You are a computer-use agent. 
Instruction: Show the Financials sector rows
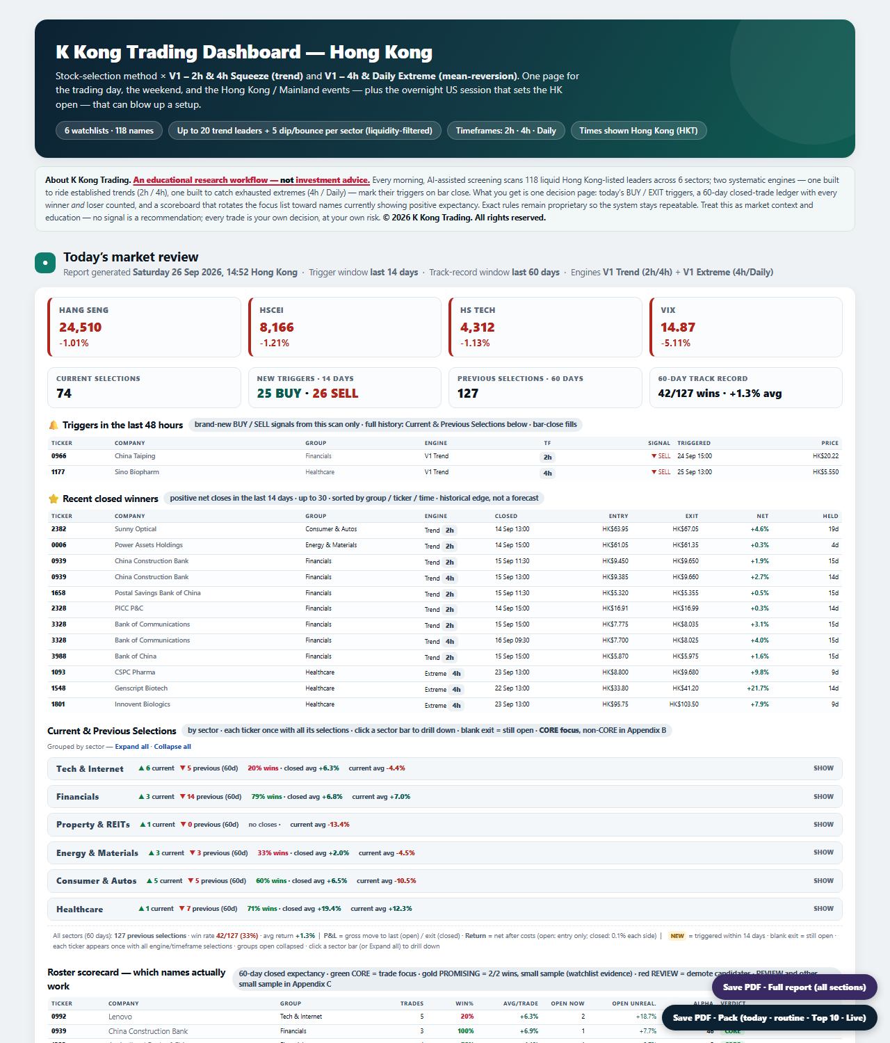coord(823,797)
